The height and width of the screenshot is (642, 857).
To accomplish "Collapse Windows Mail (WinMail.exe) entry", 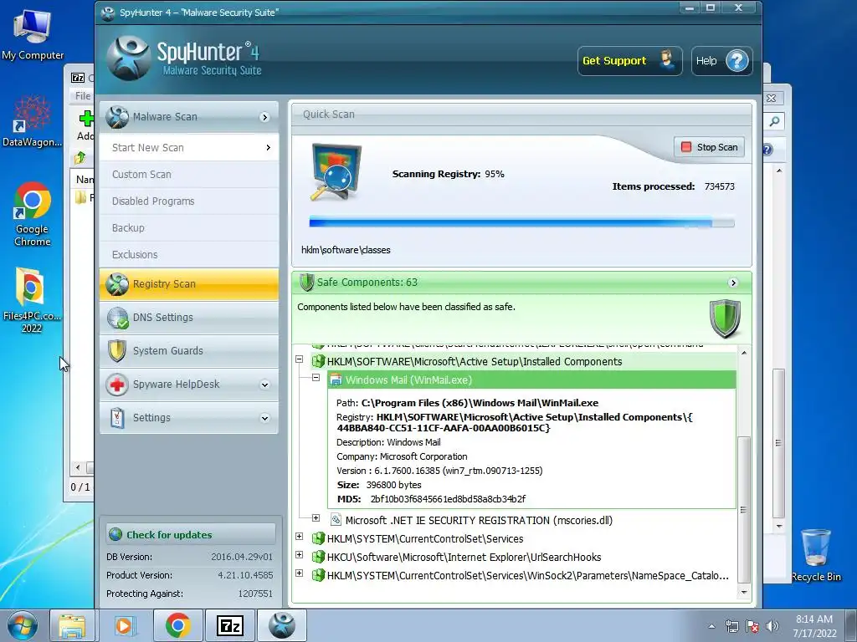I will 316,378.
